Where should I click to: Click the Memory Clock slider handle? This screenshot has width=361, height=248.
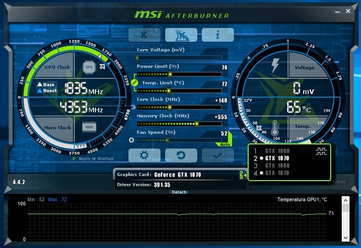197,124
